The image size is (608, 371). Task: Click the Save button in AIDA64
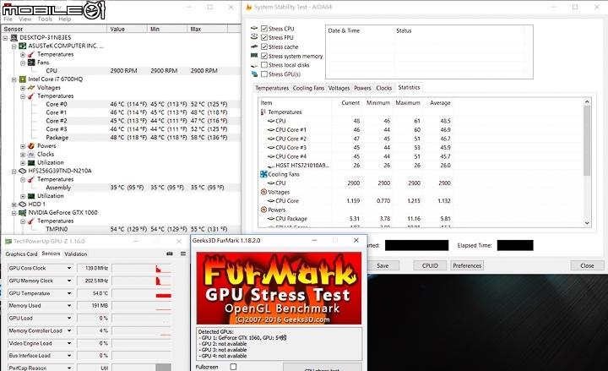[383, 266]
